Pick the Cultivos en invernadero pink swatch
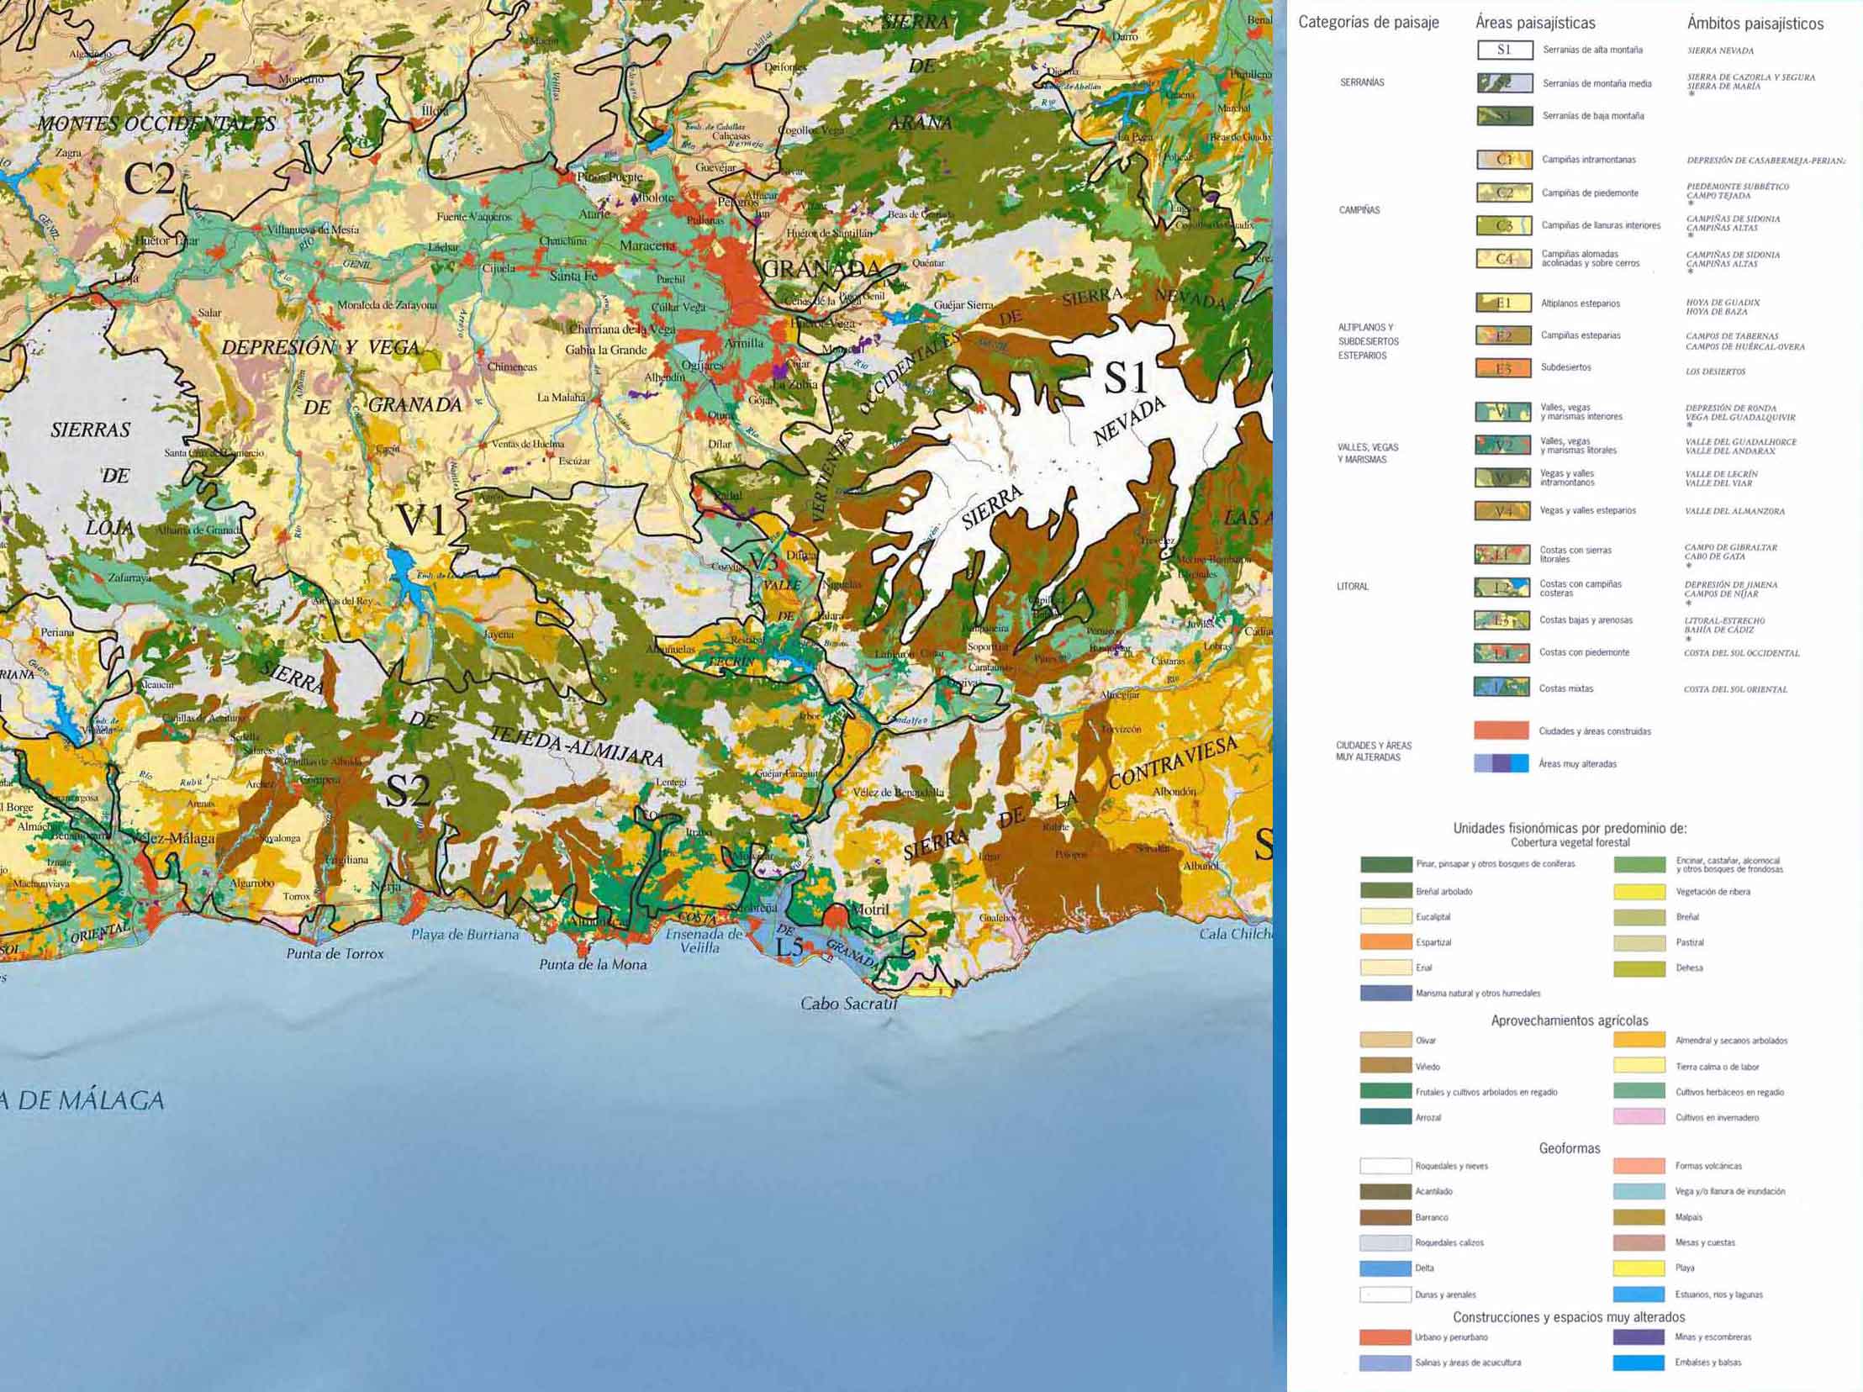This screenshot has width=1863, height=1392. coord(1639,1117)
